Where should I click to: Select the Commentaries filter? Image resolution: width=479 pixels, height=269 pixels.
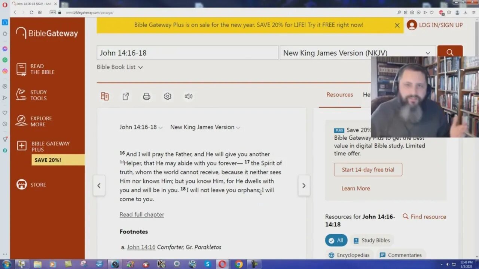coord(400,255)
